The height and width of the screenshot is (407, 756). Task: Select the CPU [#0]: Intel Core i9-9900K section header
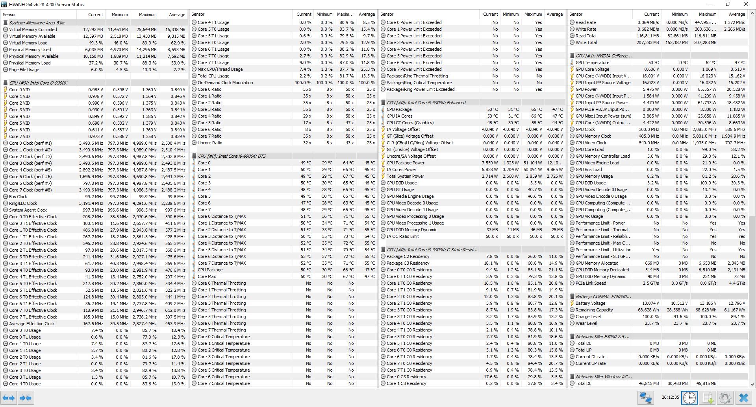94,83
